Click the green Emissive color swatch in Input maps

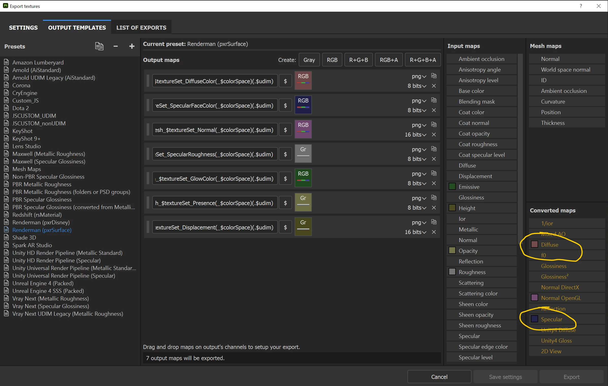click(452, 187)
